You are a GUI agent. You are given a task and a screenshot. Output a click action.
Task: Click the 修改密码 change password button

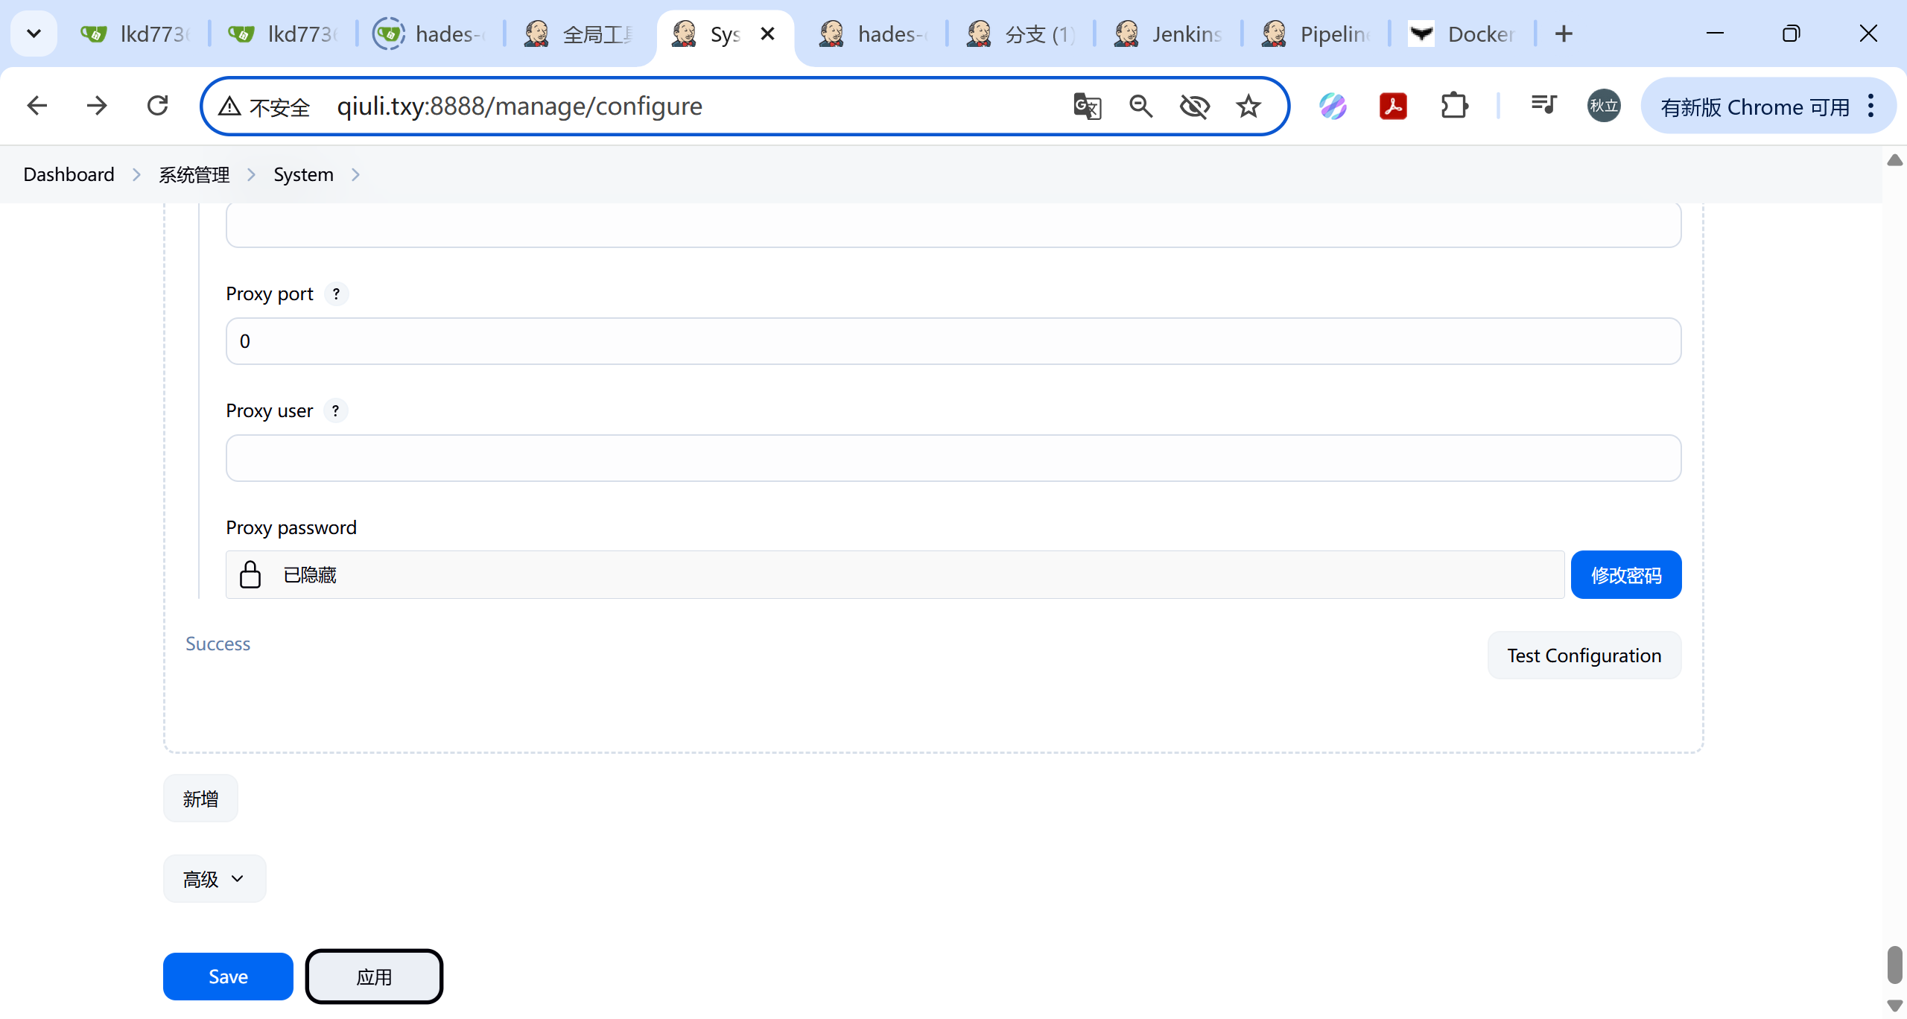(x=1625, y=575)
